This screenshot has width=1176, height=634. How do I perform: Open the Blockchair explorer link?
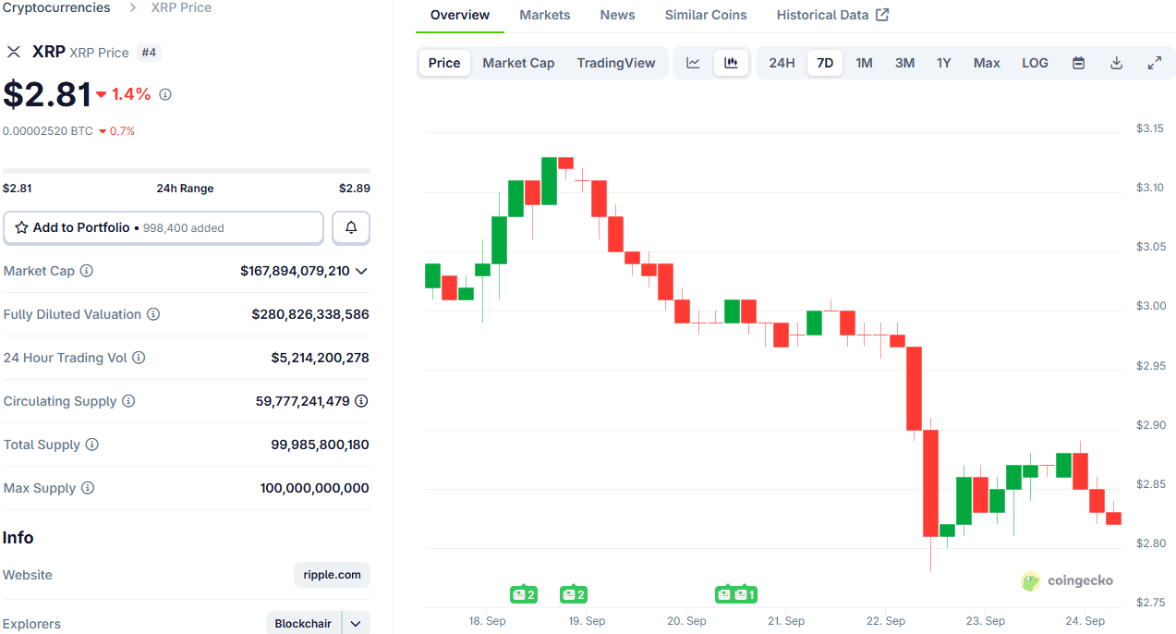[x=303, y=624]
